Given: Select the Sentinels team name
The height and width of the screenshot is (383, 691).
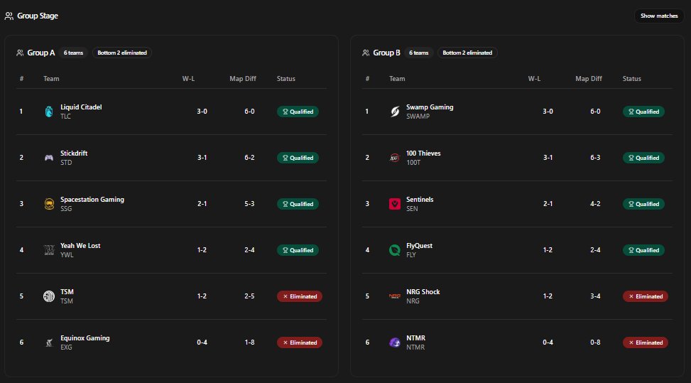Looking at the screenshot, I should coord(420,200).
